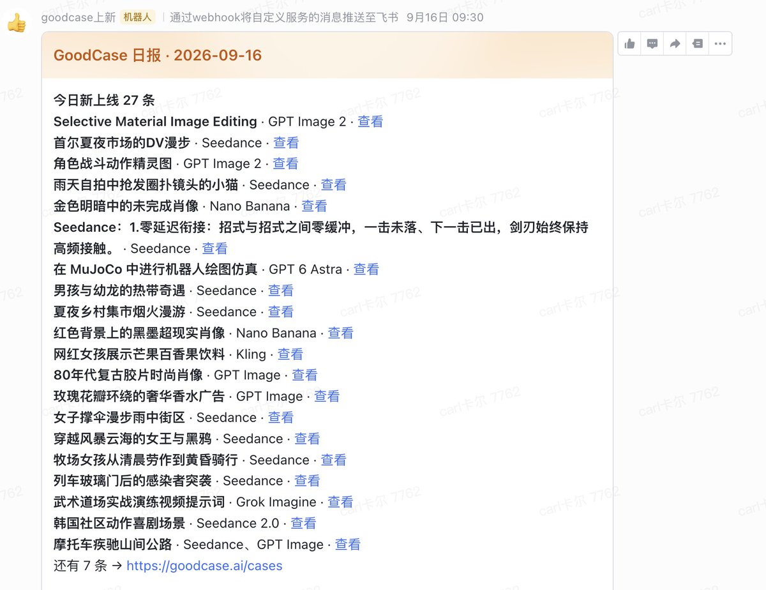Image resolution: width=766 pixels, height=590 pixels.
Task: Click the model name GPT 6 Astra
Action: (306, 269)
